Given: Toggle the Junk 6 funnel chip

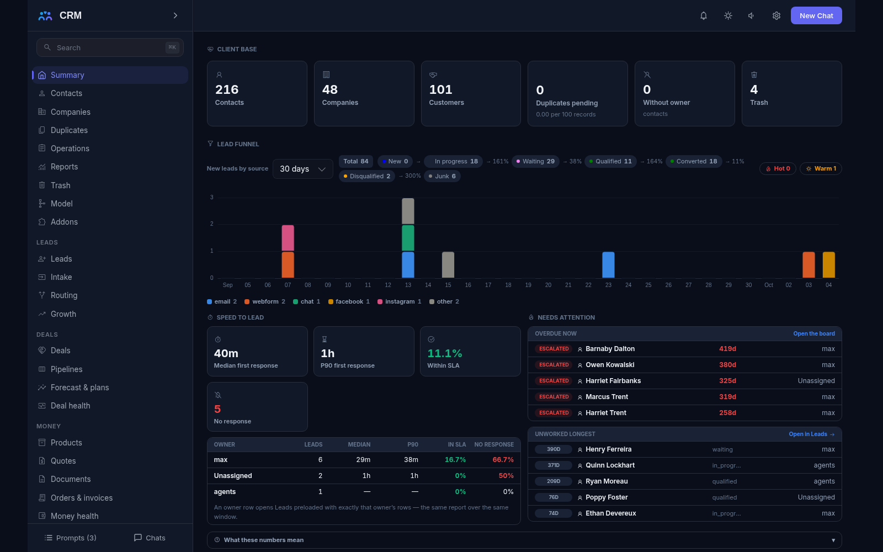Looking at the screenshot, I should pos(443,176).
